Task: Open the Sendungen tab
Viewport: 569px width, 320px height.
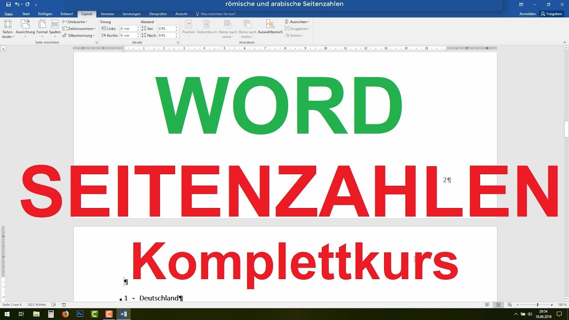Action: (132, 14)
